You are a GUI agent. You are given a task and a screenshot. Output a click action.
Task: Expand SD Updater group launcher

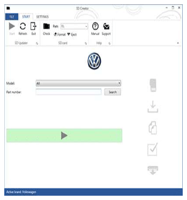[x=37, y=43]
